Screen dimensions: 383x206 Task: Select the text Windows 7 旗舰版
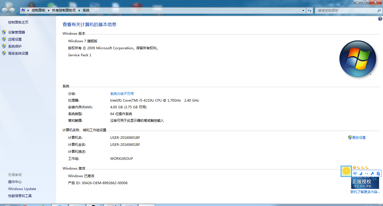click(x=83, y=41)
